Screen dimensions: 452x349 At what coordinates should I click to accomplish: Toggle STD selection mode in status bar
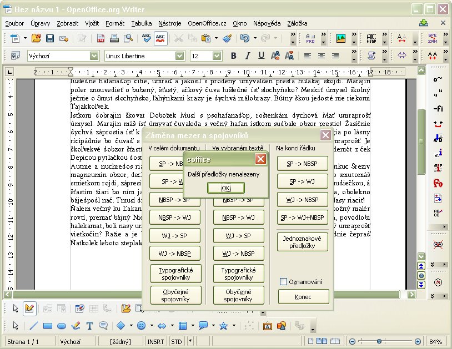pos(177,342)
